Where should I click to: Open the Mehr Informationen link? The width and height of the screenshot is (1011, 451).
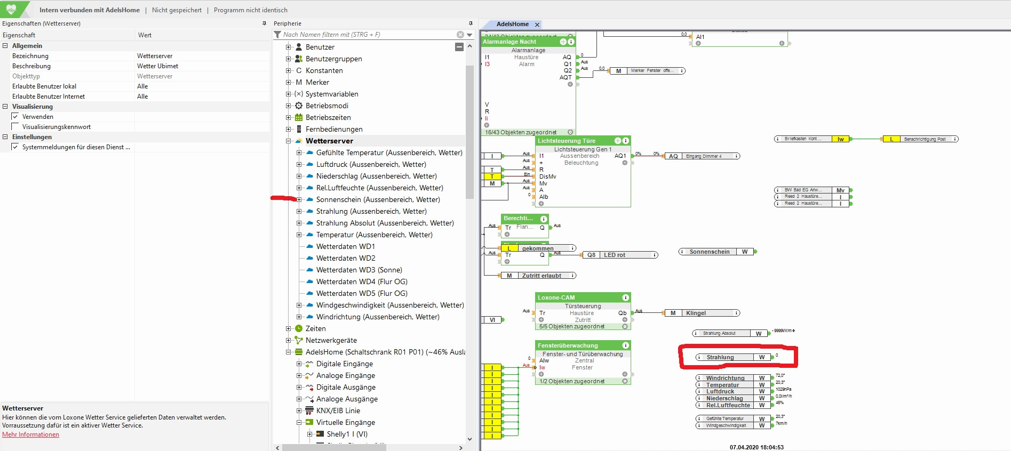(30, 434)
